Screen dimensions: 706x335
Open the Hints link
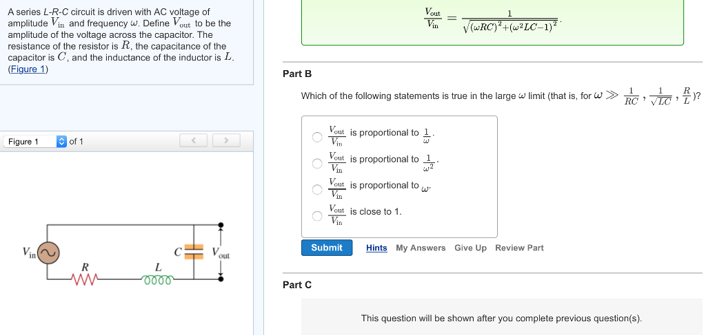pyautogui.click(x=376, y=248)
